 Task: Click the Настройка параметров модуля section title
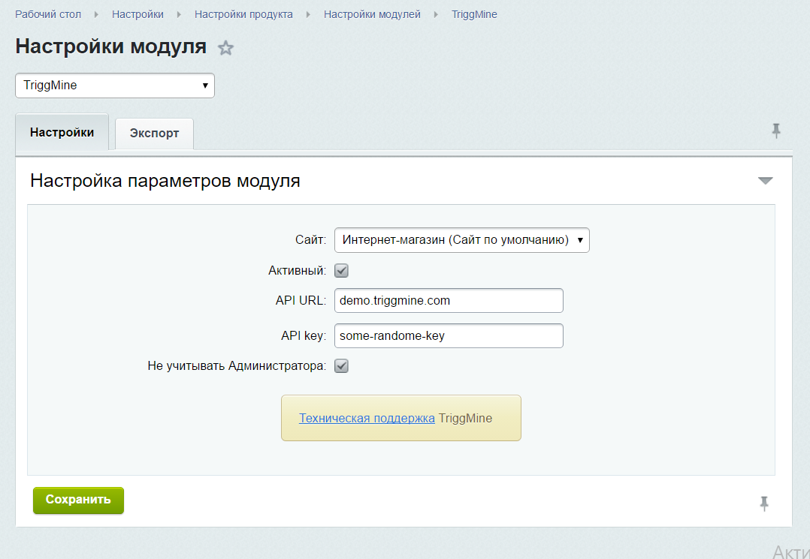coord(165,181)
